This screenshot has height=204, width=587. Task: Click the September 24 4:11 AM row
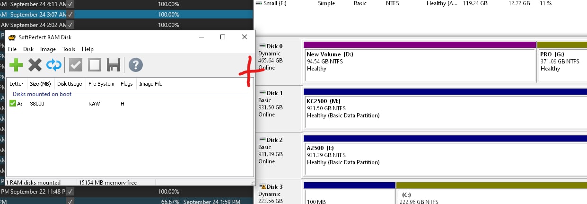126,3
